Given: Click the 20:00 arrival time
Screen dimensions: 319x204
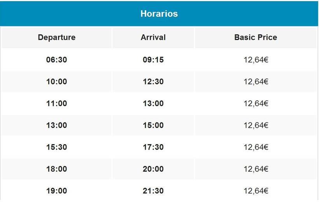Looking at the screenshot, I should 153,169.
